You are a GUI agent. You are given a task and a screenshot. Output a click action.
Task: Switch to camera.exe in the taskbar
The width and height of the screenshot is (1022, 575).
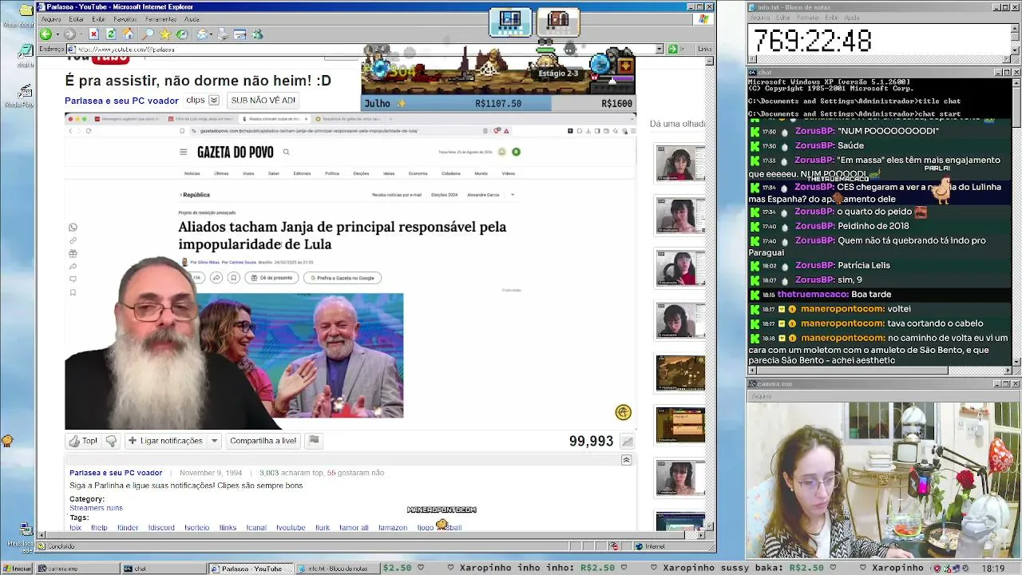(x=78, y=569)
